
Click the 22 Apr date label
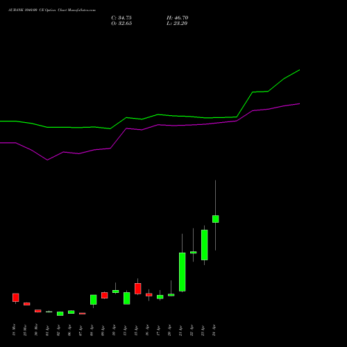click(x=192, y=330)
